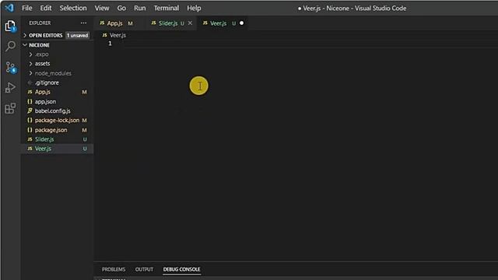
Task: Click the VS Code logo icon
Action: click(x=9, y=8)
